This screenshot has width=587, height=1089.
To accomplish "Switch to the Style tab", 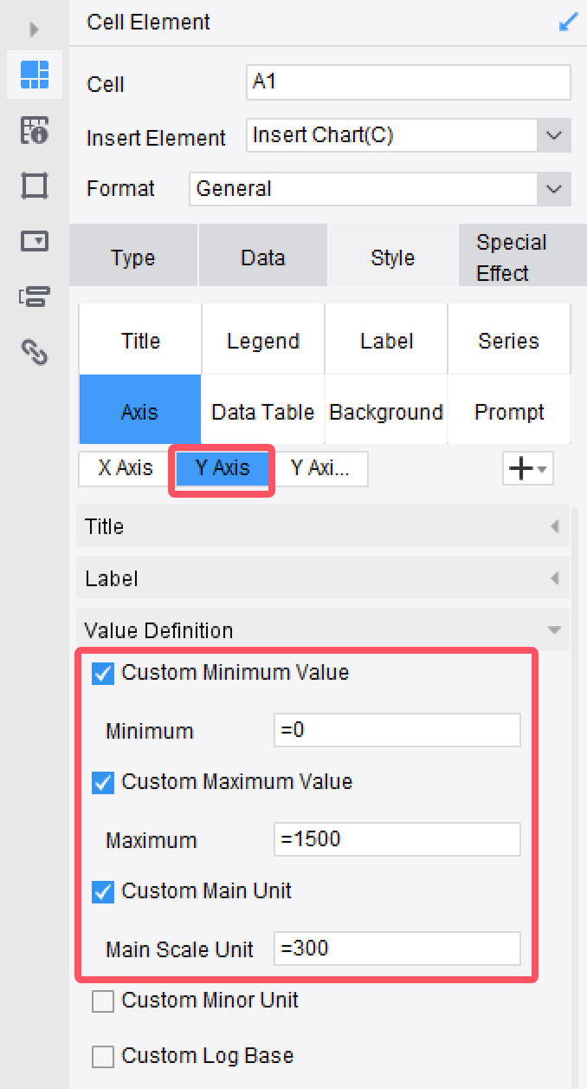I will [x=392, y=258].
